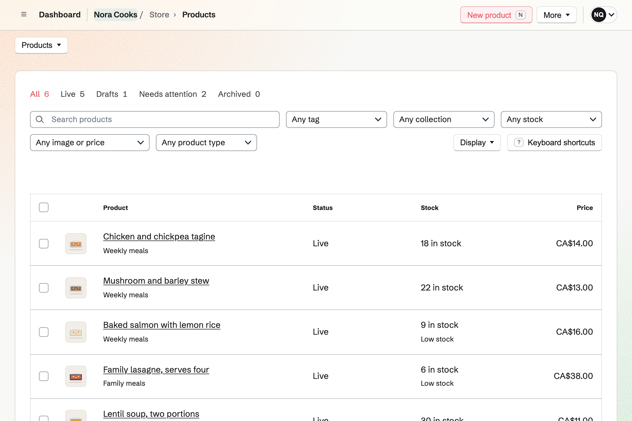Select the Chicken and chickpea tagine checkbox

43,244
